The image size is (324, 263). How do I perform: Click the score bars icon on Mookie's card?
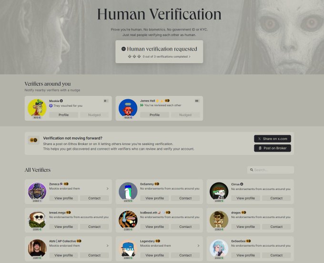coord(106,101)
